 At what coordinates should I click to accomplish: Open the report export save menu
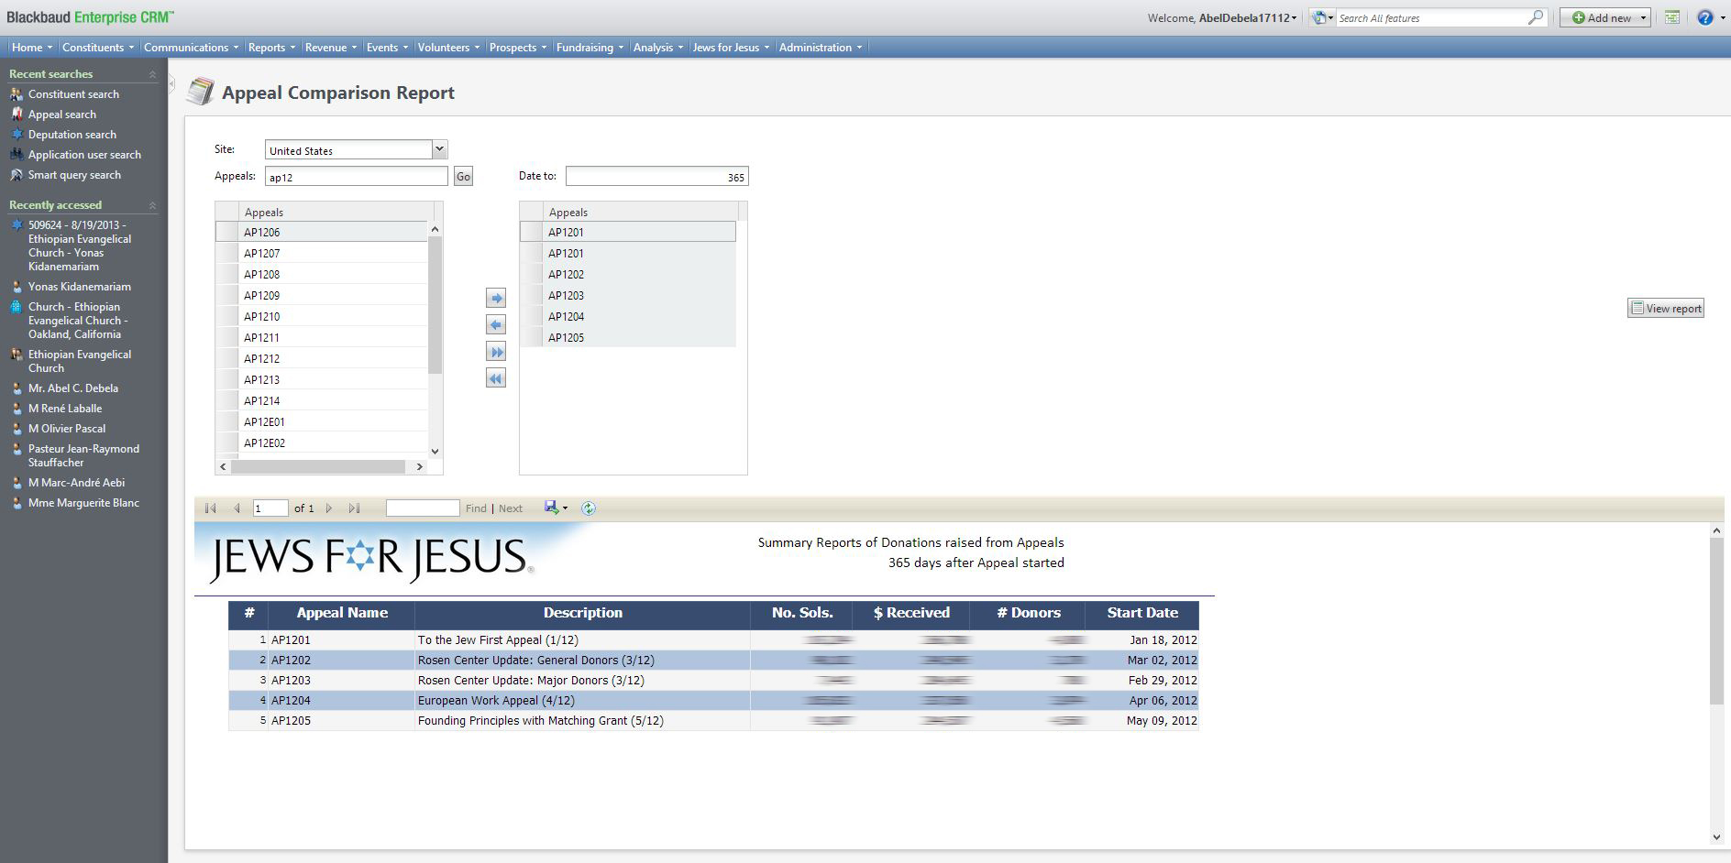point(556,508)
